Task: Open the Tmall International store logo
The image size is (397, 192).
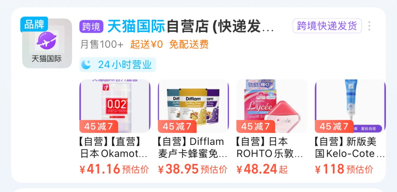Action: point(47,43)
